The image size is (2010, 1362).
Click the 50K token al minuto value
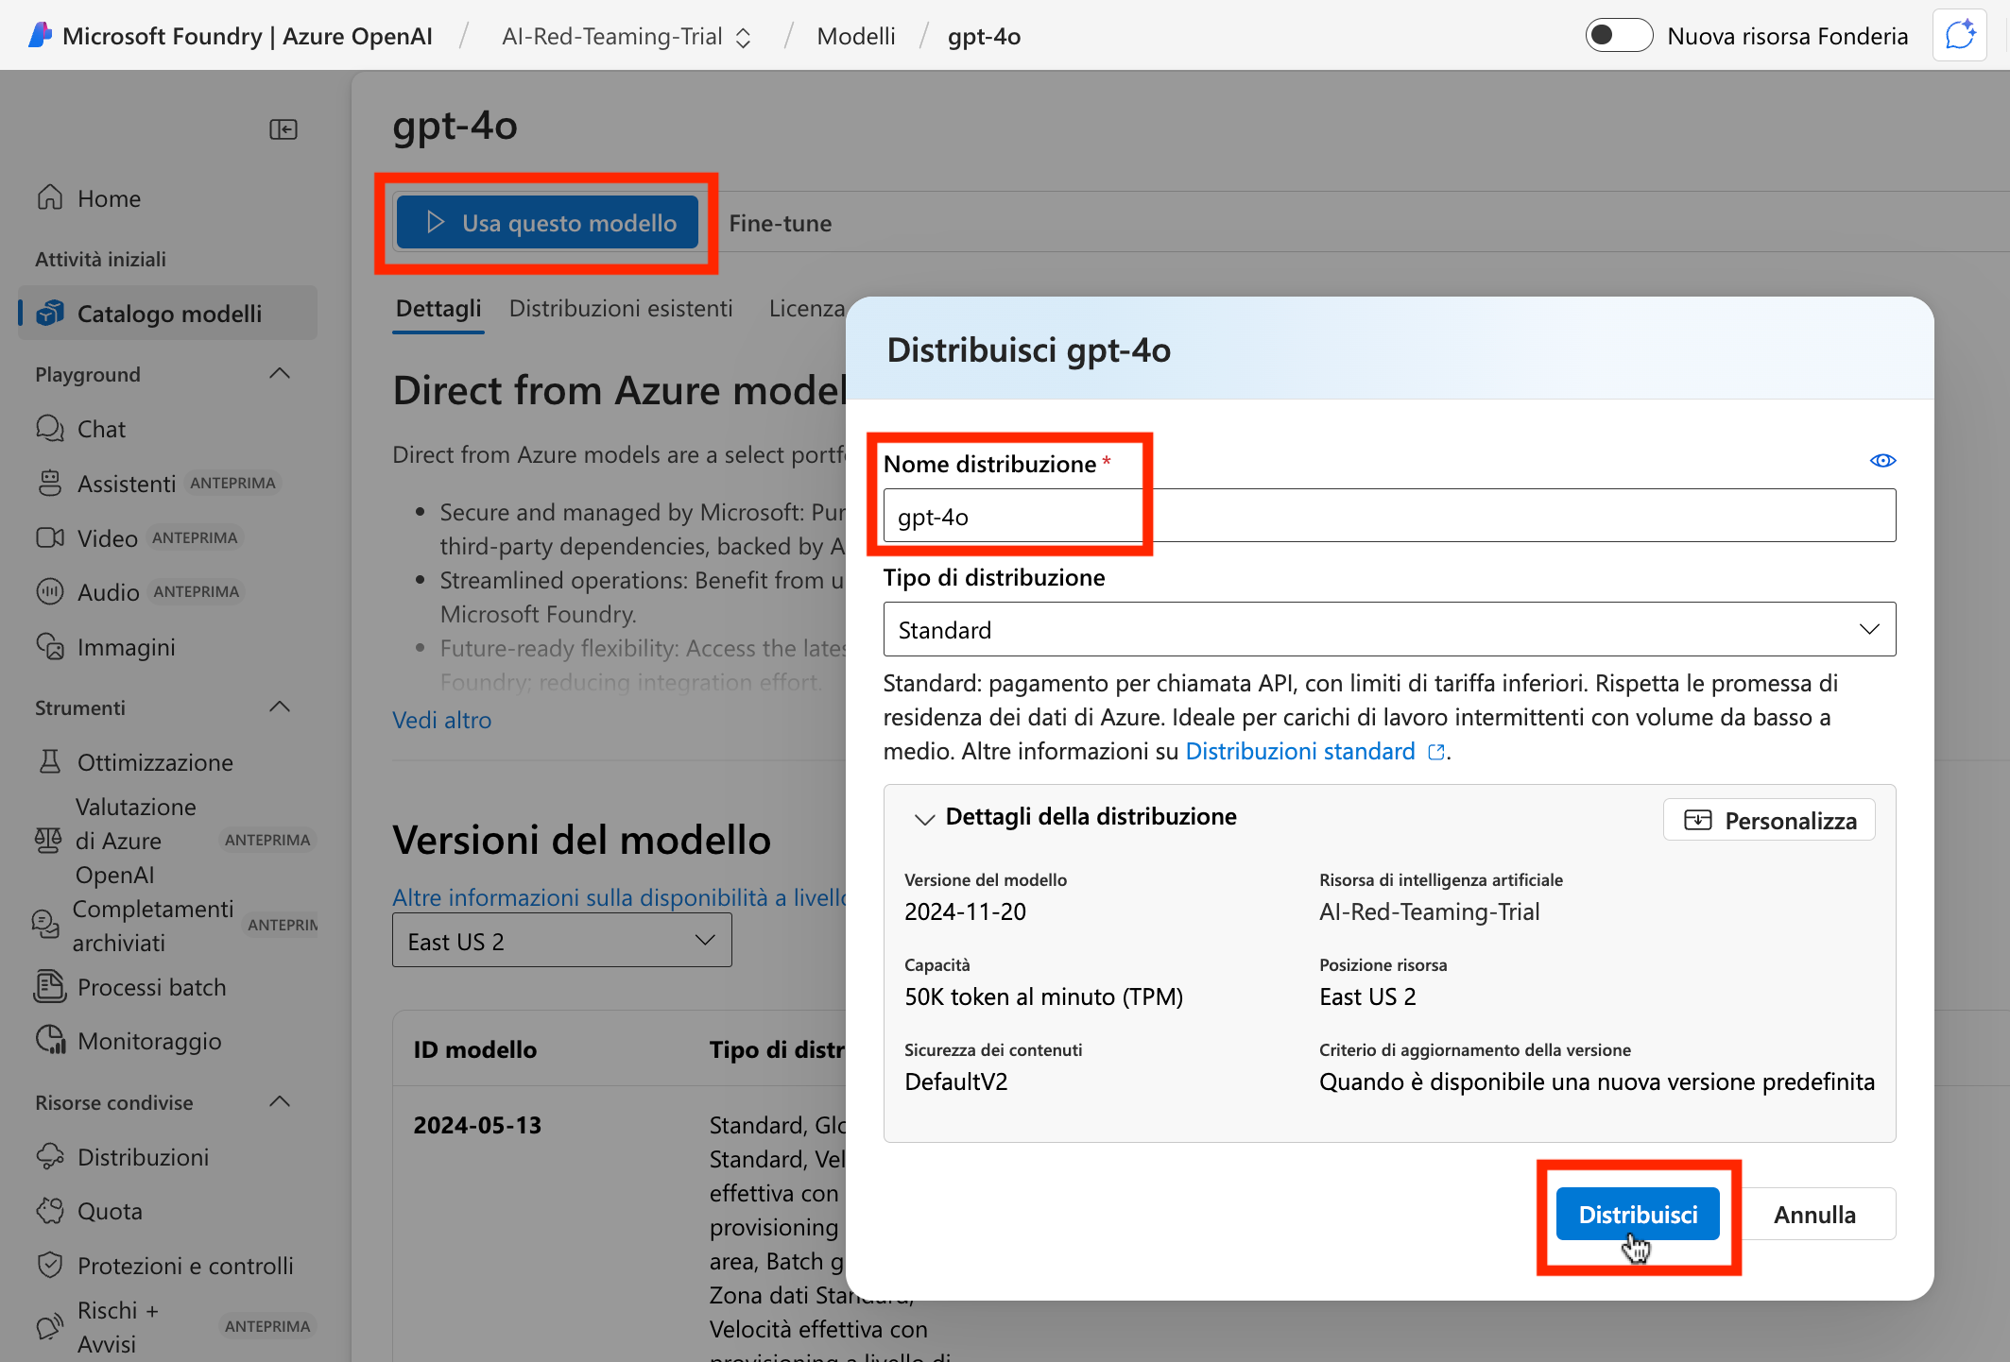[1044, 997]
